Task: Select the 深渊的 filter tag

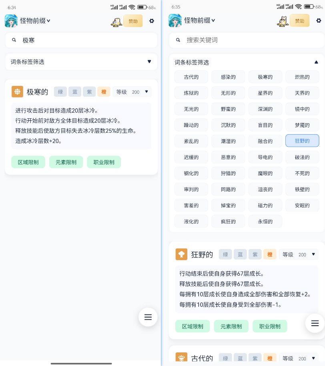Action: 265,109
